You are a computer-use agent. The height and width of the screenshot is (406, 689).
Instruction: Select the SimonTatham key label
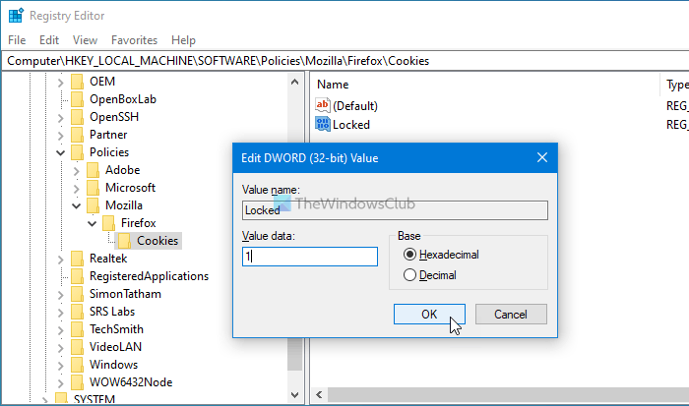point(125,294)
